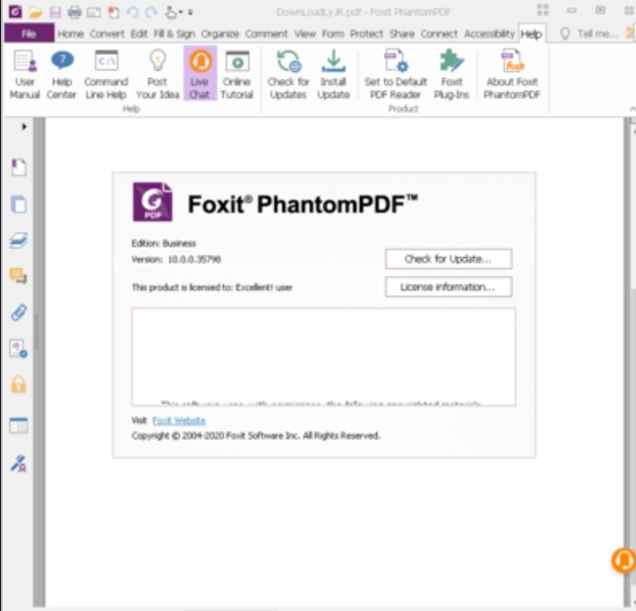
Task: Open the Digital Signatures panel
Action: pos(19,349)
